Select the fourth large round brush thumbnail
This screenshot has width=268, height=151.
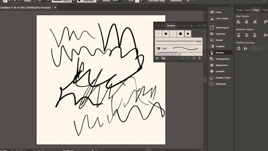coord(180,34)
